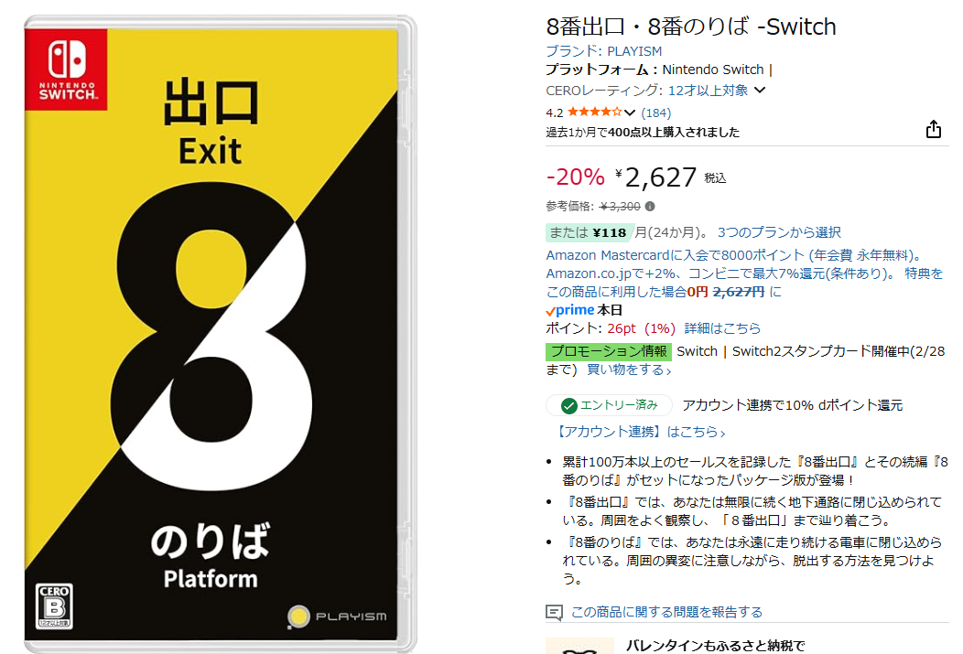Click the star rating icons
963x654 pixels.
coord(594,113)
